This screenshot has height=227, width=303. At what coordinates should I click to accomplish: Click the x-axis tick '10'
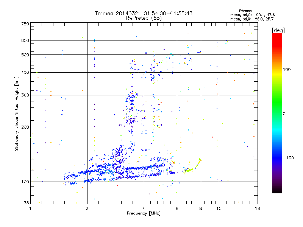[219, 208]
